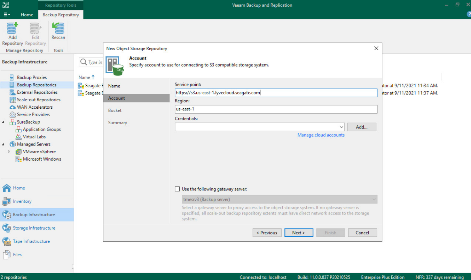
Task: Open the Manage cloud accounts link
Action: point(321,135)
